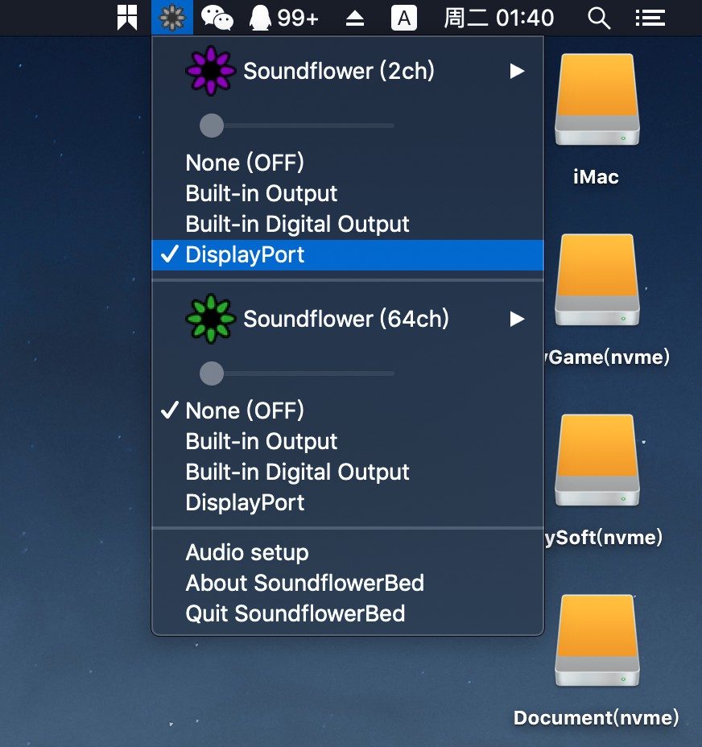Open the SoundflowerBed flower menu bar icon
Image resolution: width=702 pixels, height=747 pixels.
172,18
